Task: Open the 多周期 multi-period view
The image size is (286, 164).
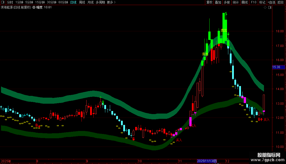Action: (100, 2)
